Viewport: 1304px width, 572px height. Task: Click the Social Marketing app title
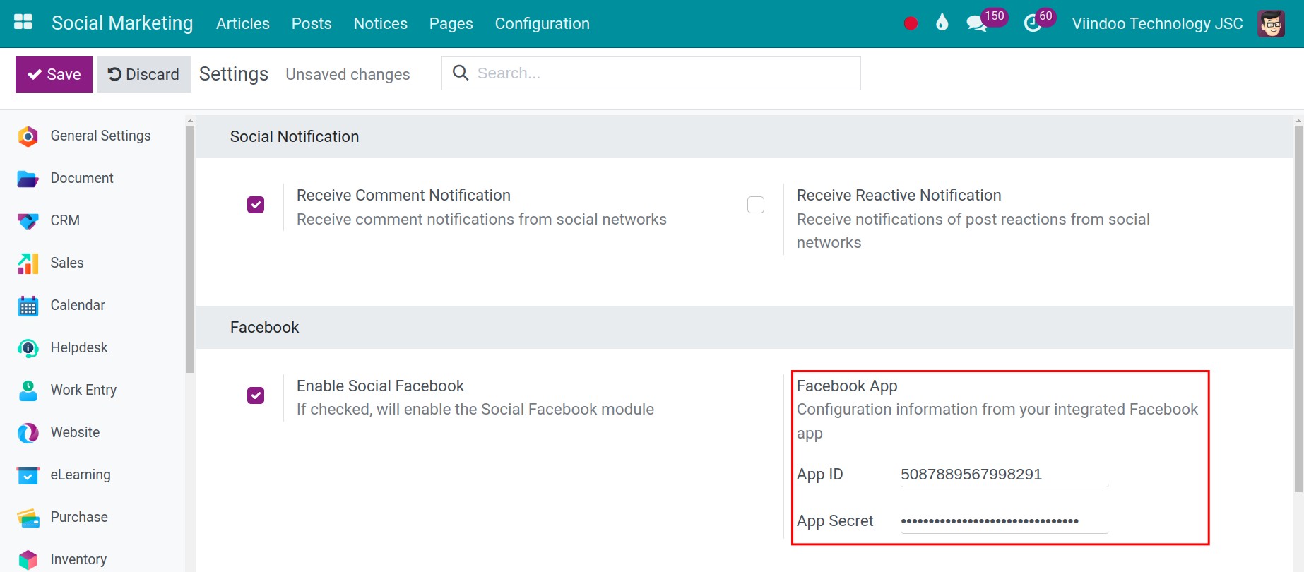[x=122, y=23]
